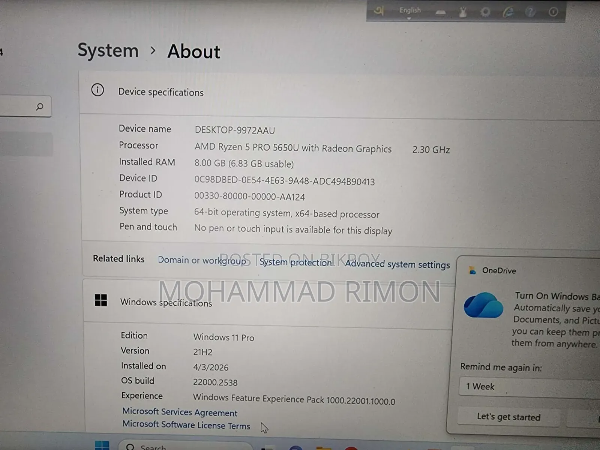Select the Windows 11 Pro edition text

[223, 337]
